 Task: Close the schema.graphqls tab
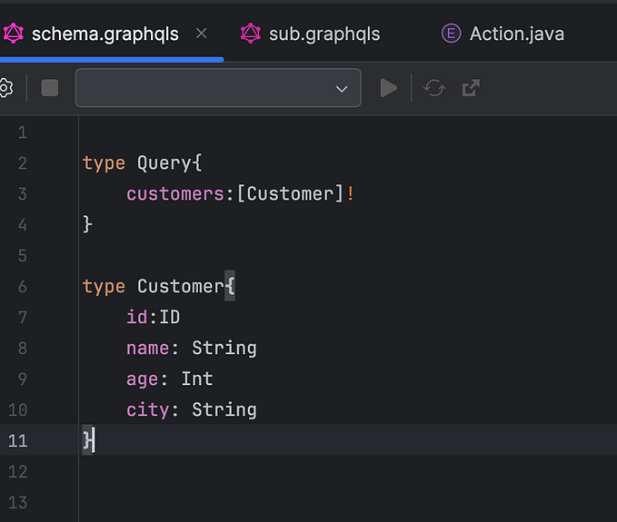(x=202, y=34)
